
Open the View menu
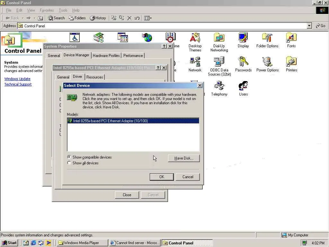point(31,10)
